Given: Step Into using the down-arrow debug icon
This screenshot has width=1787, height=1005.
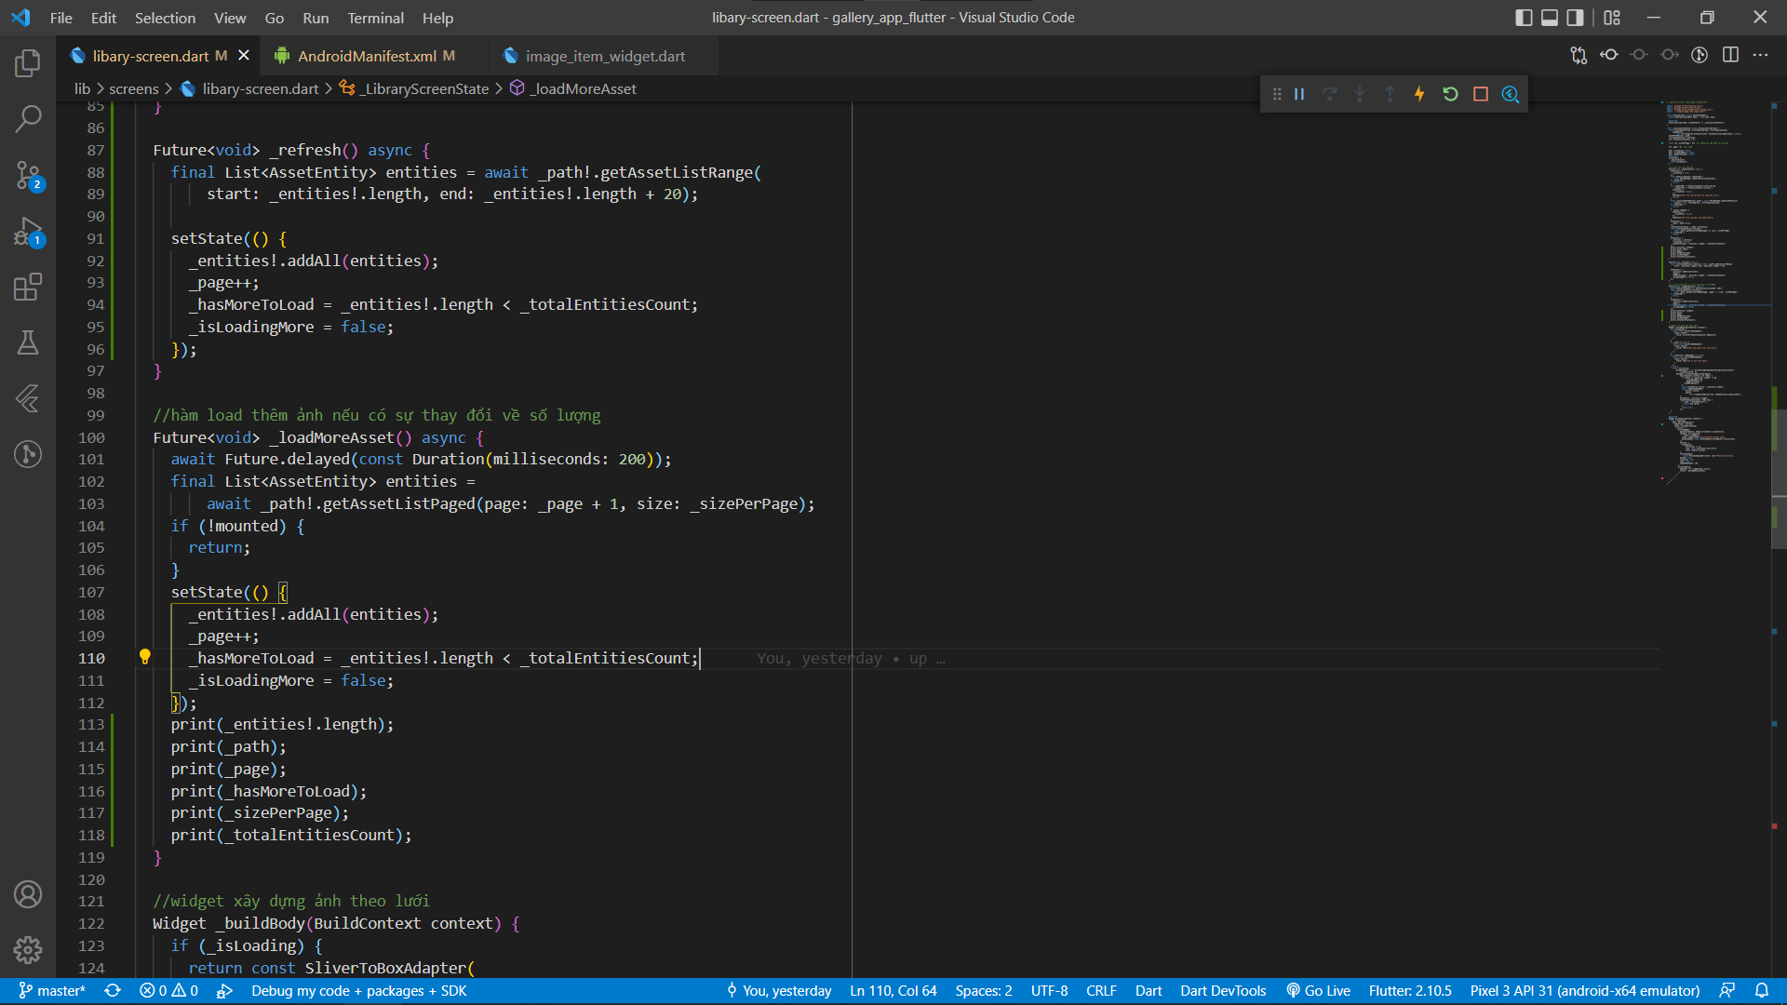Looking at the screenshot, I should [x=1359, y=94].
